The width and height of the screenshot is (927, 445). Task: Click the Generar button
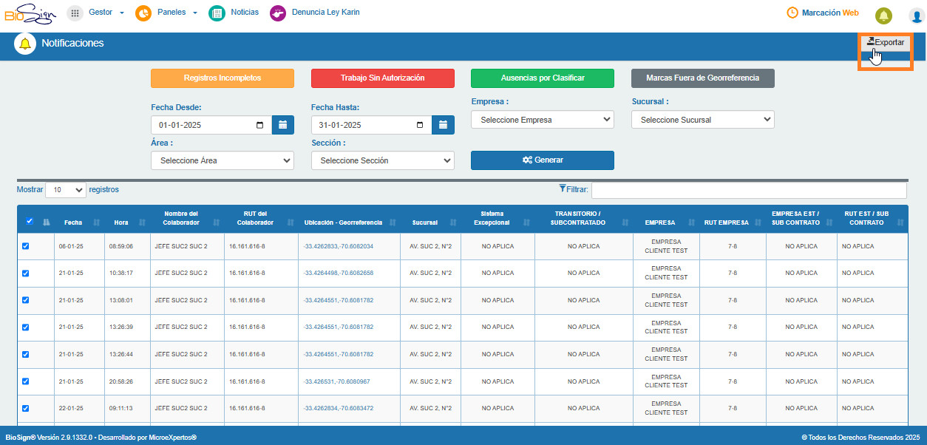[543, 160]
